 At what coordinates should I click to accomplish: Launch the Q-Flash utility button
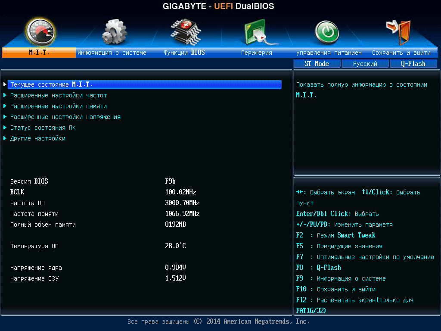click(x=413, y=64)
